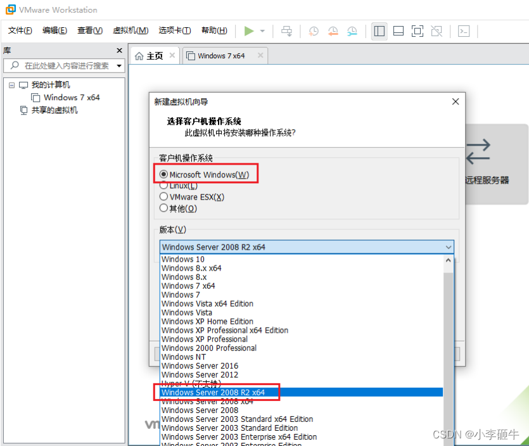Enter full screen mode icon
529x446 pixels.
click(x=417, y=31)
